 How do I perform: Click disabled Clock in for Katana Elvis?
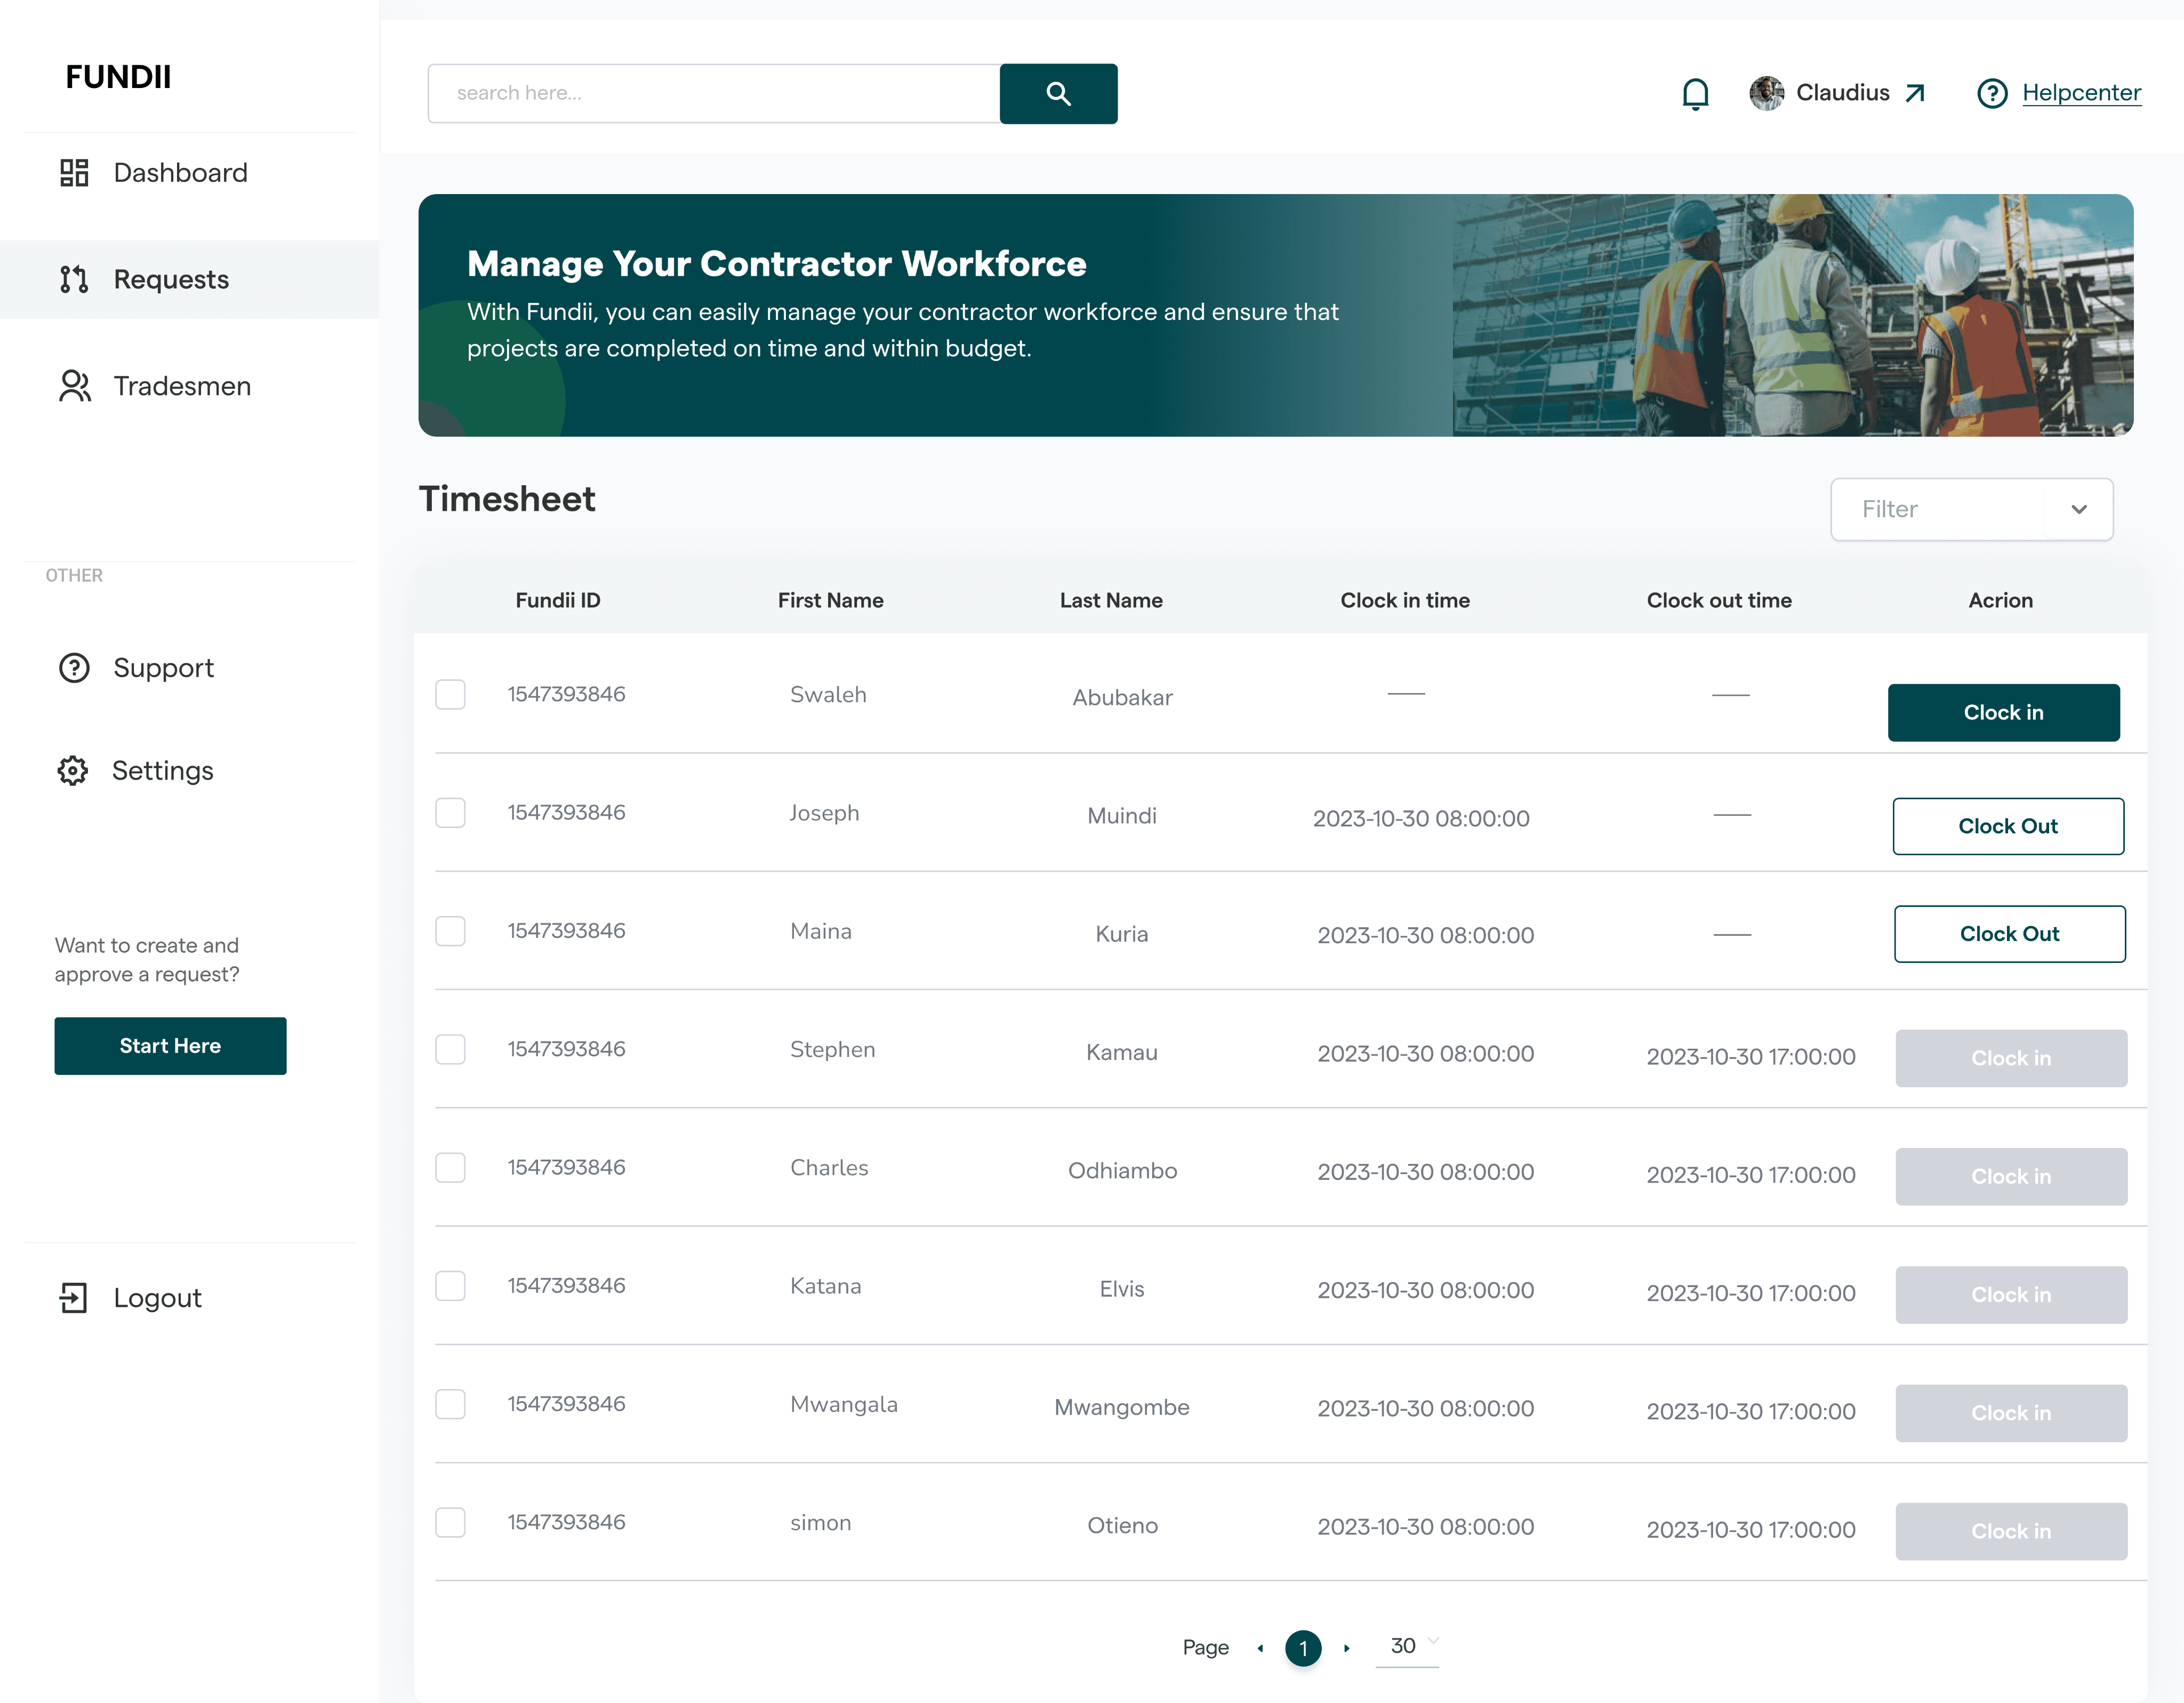(2011, 1295)
